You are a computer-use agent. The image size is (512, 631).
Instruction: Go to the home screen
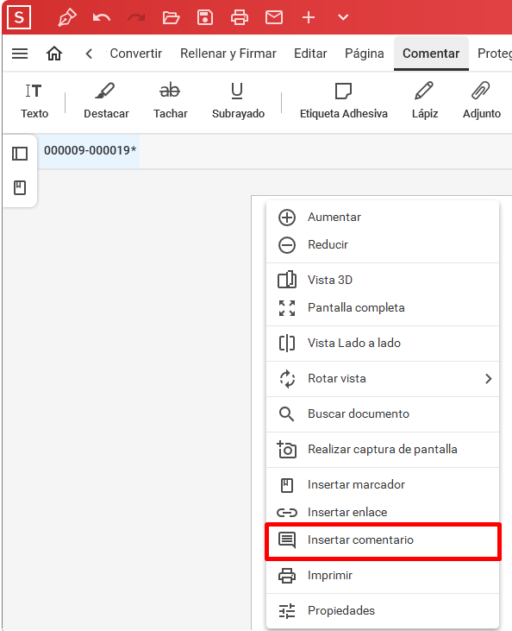click(x=54, y=54)
